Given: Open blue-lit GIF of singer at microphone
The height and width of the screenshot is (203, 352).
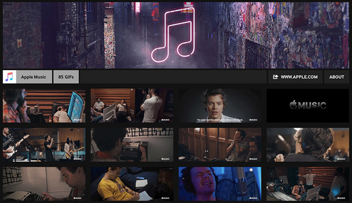Looking at the screenshot, I should (220, 184).
